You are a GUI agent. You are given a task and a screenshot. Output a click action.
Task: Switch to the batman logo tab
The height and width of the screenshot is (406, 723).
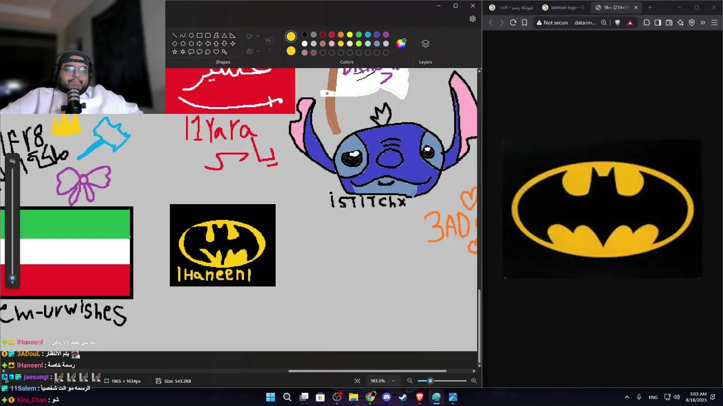click(563, 7)
